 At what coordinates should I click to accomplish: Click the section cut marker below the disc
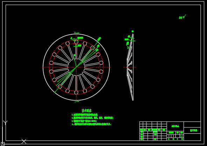click(x=77, y=102)
